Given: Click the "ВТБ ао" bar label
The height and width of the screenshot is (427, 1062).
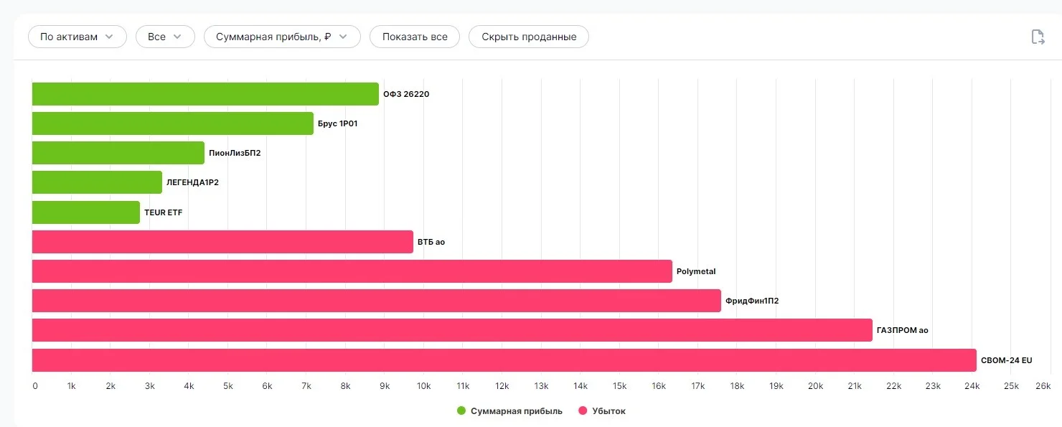Looking at the screenshot, I should (431, 242).
